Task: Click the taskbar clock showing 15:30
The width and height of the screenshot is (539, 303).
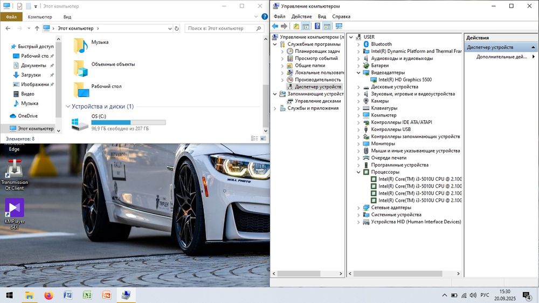Action: (505, 295)
